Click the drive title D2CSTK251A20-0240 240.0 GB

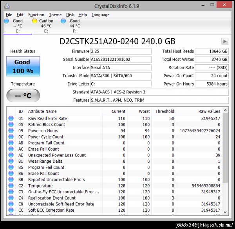(x=117, y=41)
